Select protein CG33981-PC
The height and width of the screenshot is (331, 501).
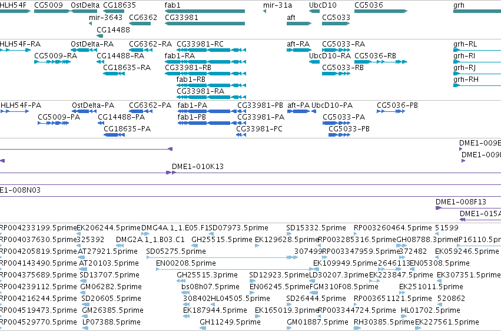(x=260, y=129)
